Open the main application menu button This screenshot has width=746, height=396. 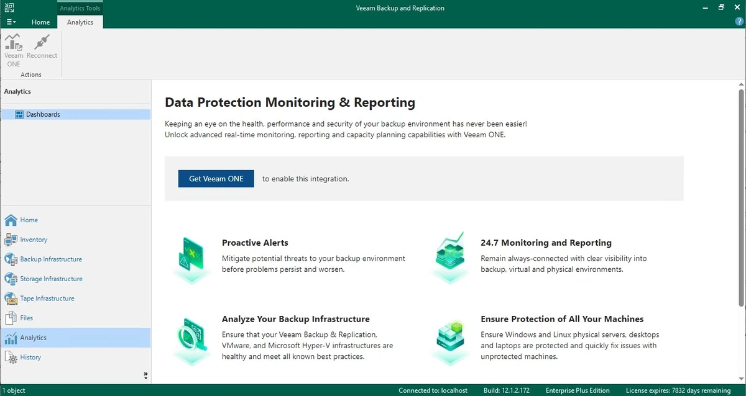pos(11,22)
